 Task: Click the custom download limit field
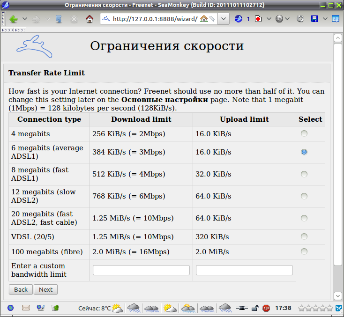click(141, 270)
